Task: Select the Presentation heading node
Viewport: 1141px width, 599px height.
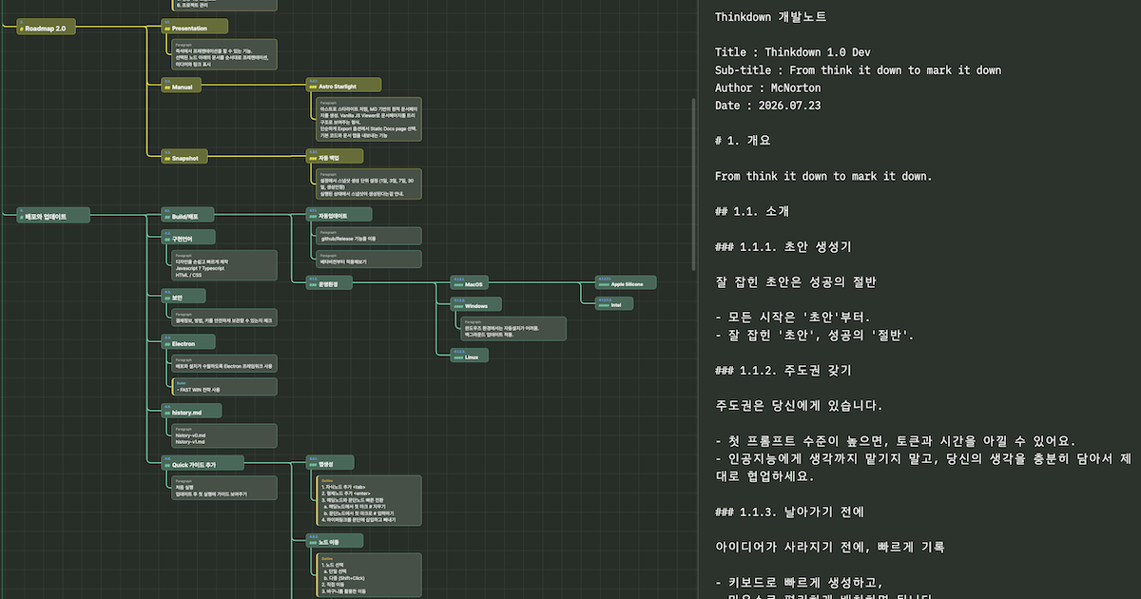Action: 194,27
